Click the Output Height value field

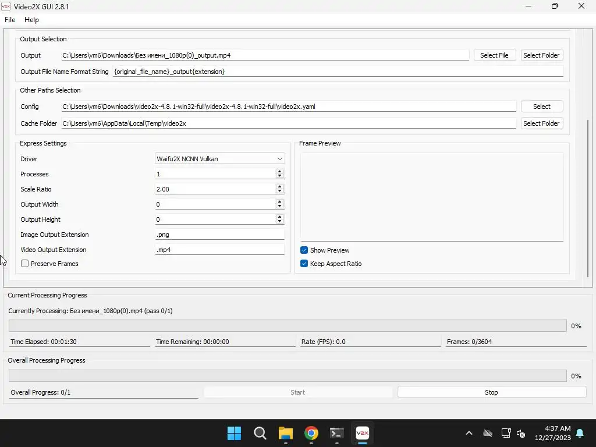click(x=215, y=219)
